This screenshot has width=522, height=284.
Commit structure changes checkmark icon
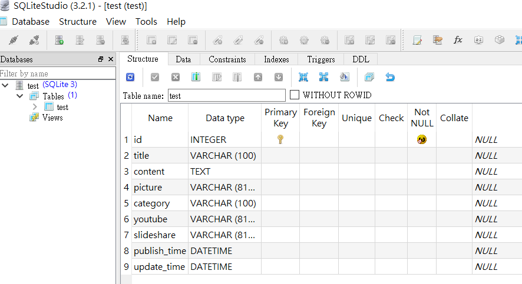coord(155,77)
